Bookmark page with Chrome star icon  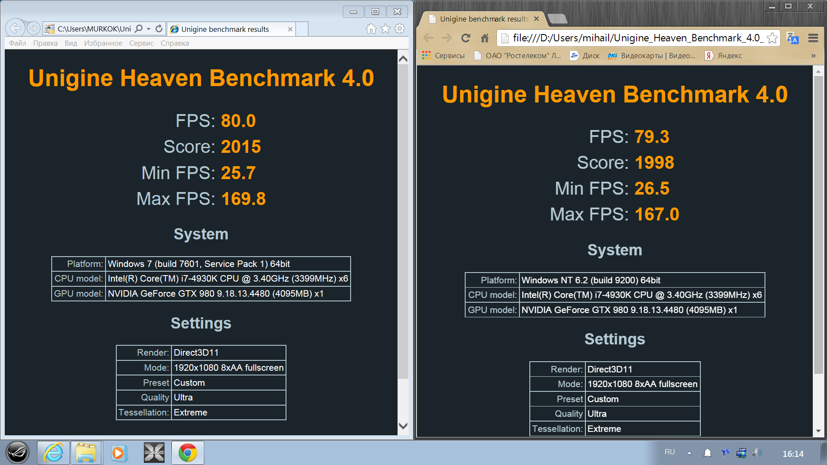[772, 38]
